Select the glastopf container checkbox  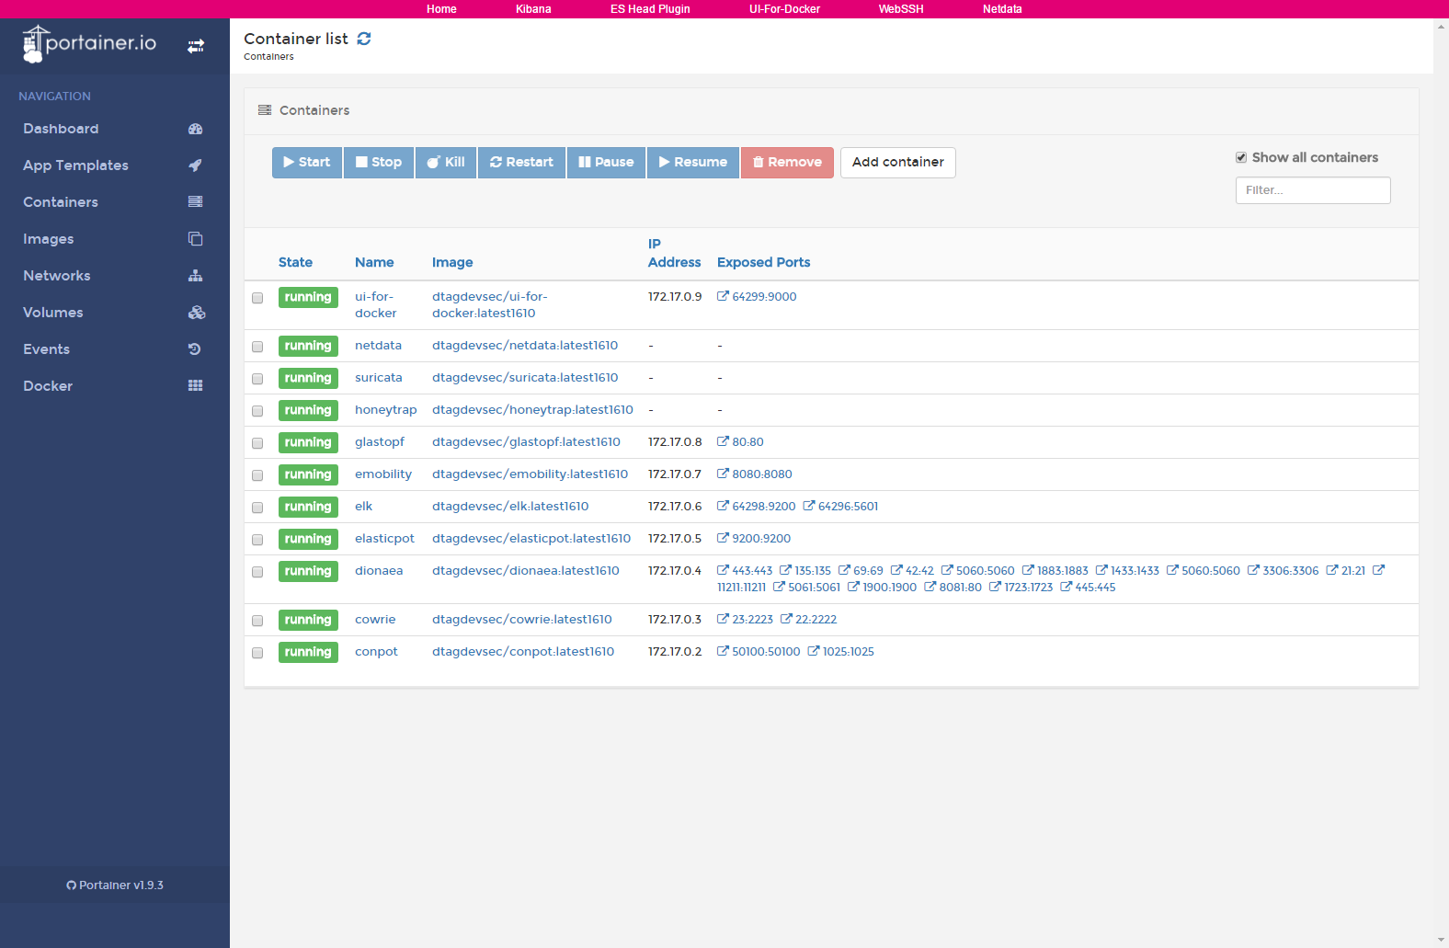pos(257,443)
